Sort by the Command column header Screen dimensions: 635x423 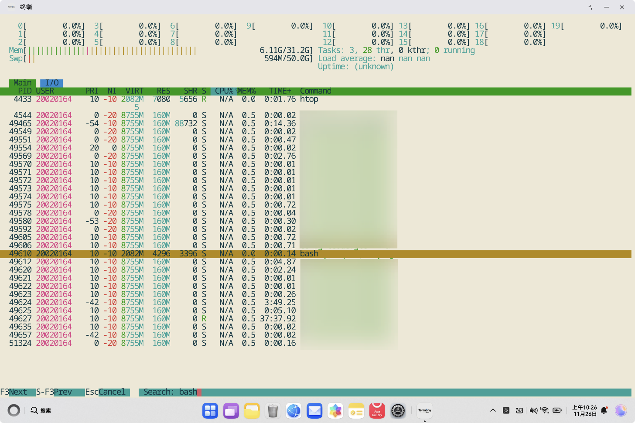point(316,91)
